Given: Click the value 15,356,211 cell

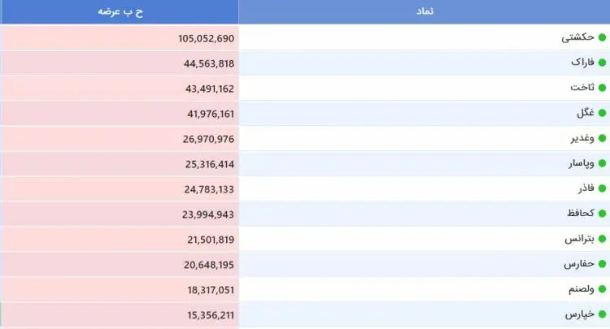Looking at the screenshot, I should [207, 315].
